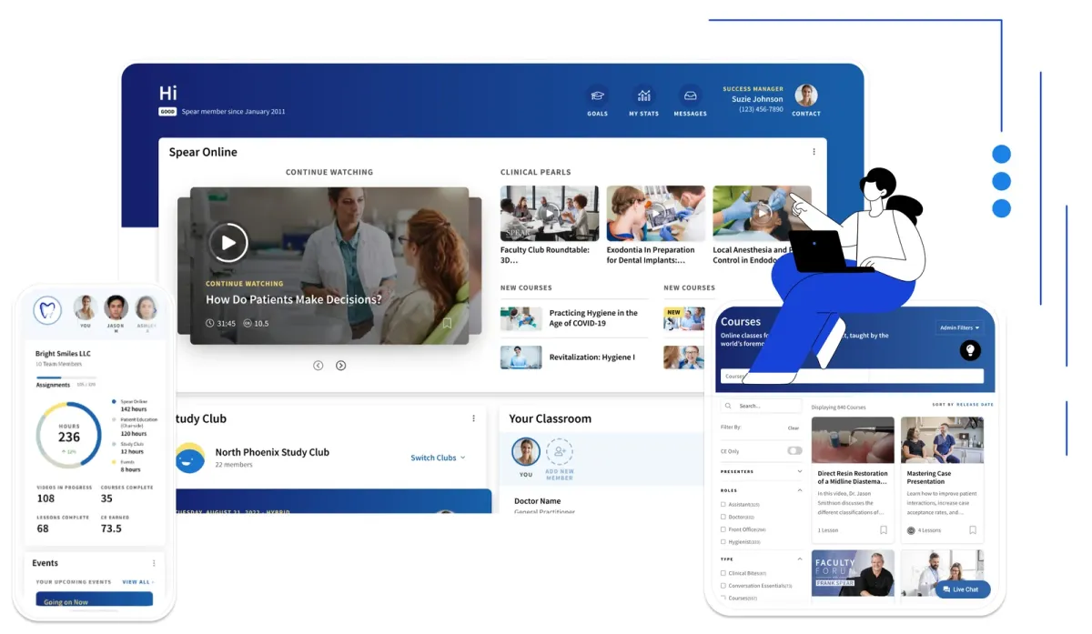The image size is (1092, 634).
Task: Expand the Switch Clubs dropdown
Action: pyautogui.click(x=438, y=458)
